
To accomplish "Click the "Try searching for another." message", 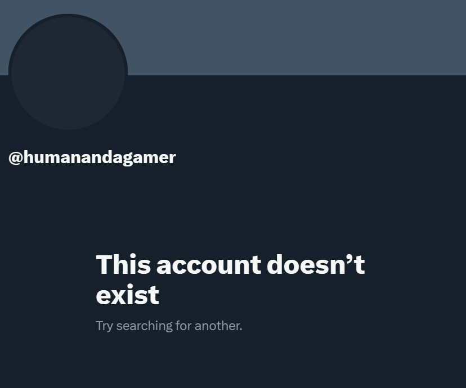I will point(169,326).
